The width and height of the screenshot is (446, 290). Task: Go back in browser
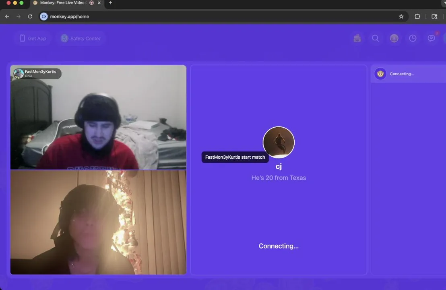[x=7, y=17]
